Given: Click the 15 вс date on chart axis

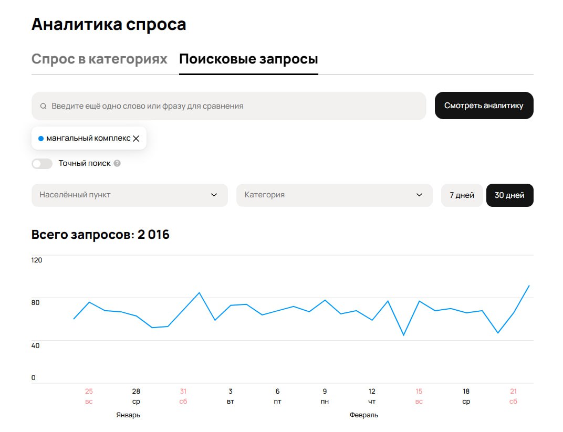Looking at the screenshot, I should coord(419,396).
